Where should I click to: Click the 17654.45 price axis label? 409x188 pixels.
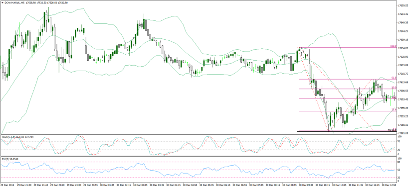(403, 14)
